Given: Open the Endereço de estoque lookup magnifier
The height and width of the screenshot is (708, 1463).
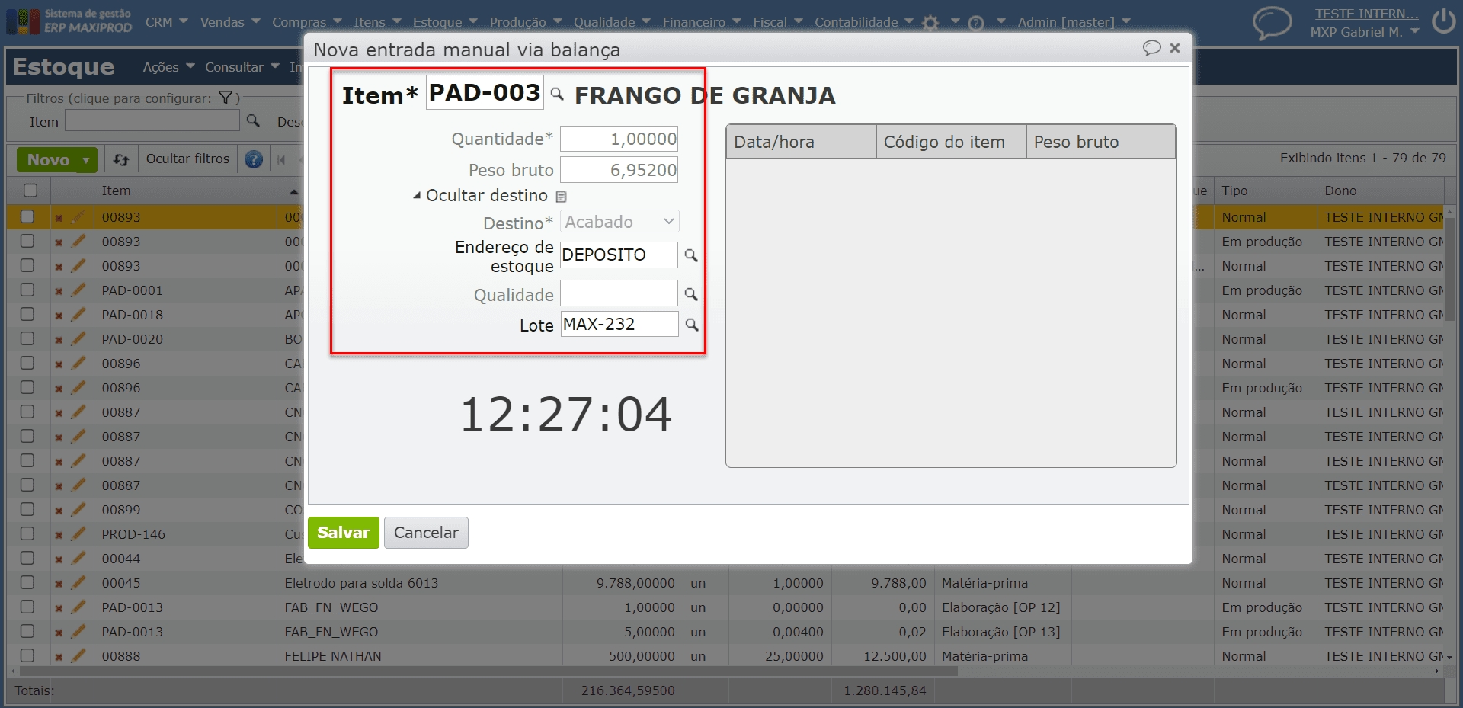Looking at the screenshot, I should coord(691,255).
